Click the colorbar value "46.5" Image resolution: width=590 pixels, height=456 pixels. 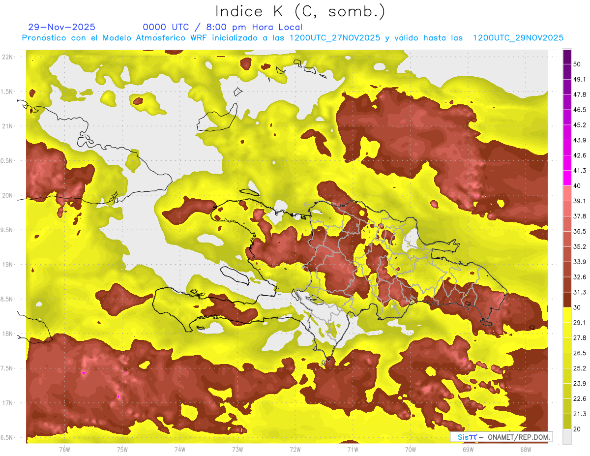[580, 110]
